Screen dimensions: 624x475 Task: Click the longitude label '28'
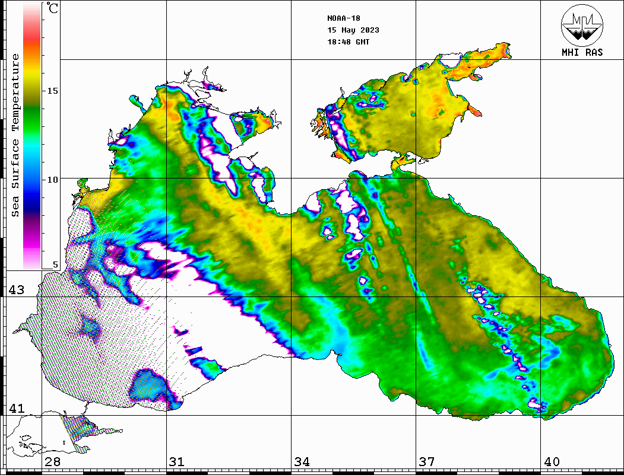point(52,461)
